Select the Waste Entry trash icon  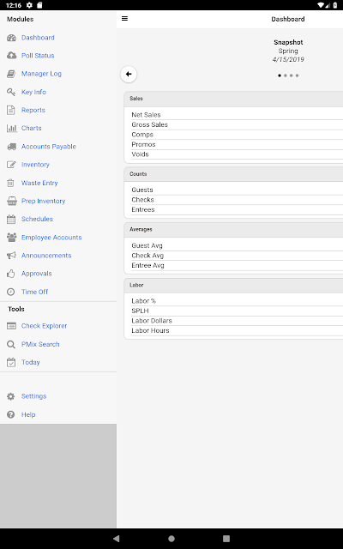pyautogui.click(x=11, y=183)
